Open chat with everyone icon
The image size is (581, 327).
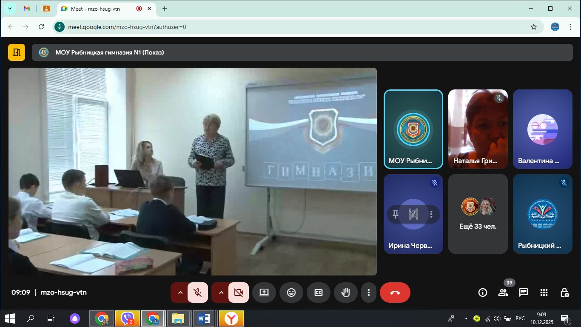524,293
